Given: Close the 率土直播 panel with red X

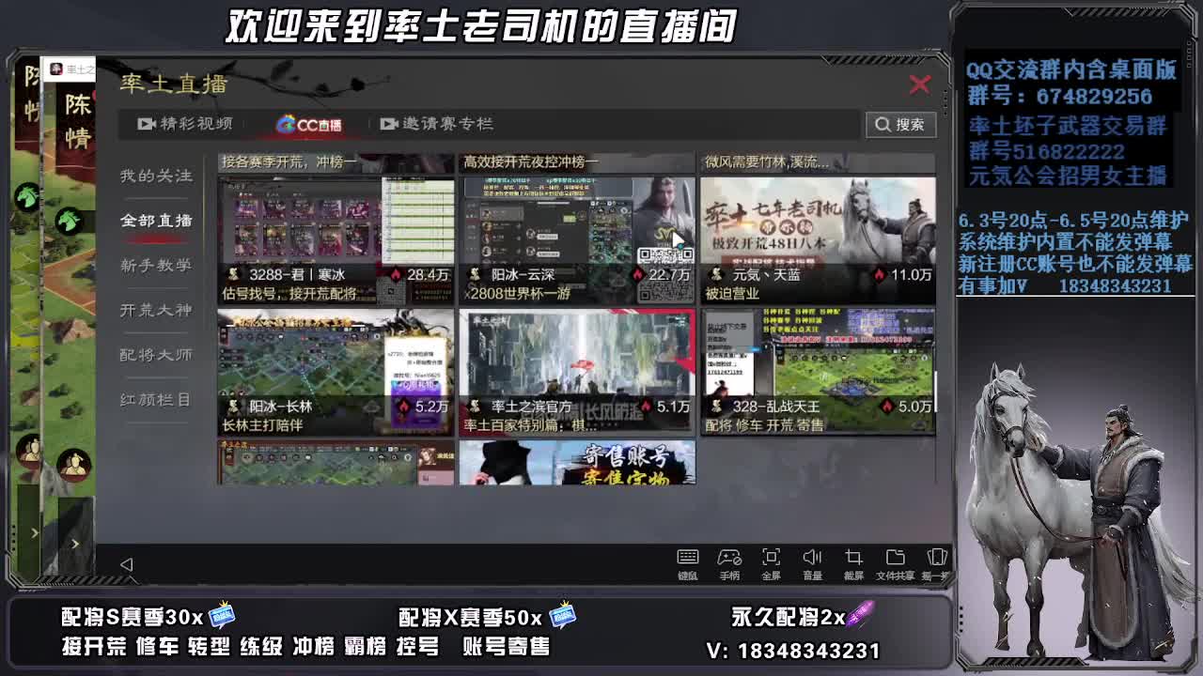Looking at the screenshot, I should pos(919,84).
